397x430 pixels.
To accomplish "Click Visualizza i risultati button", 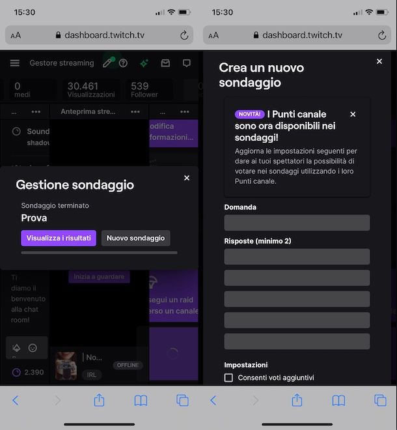I will click(x=59, y=238).
